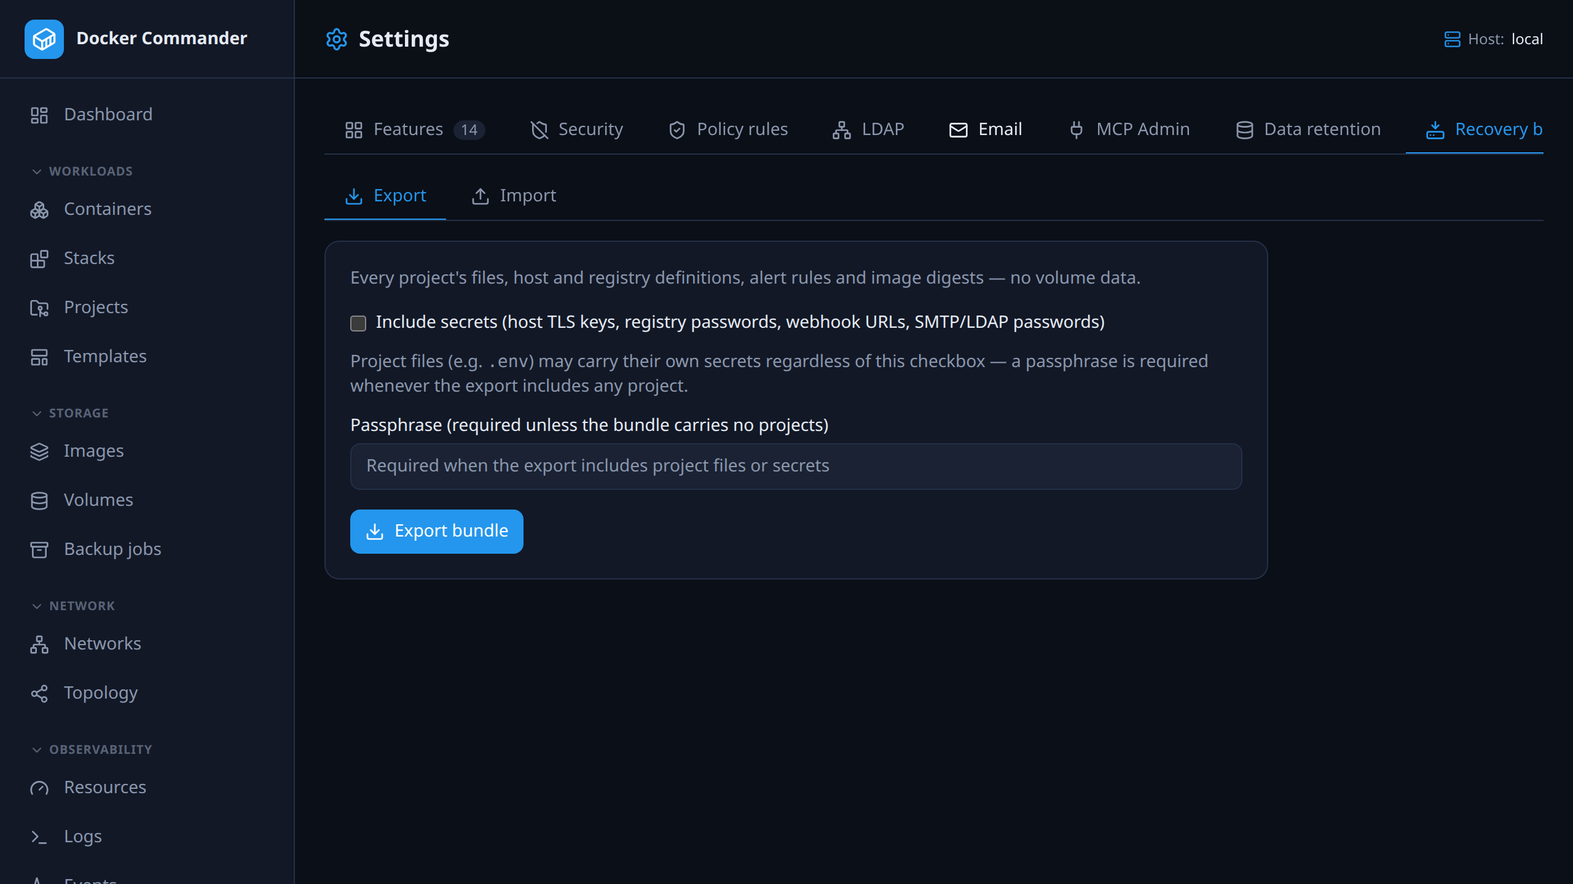Navigate to Projects
The height and width of the screenshot is (884, 1573).
coord(147,308)
